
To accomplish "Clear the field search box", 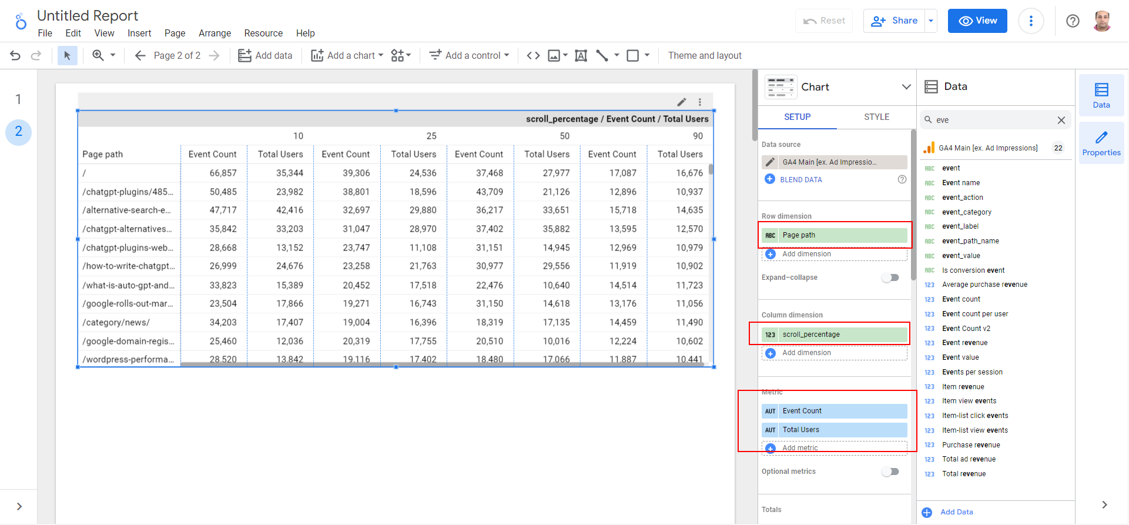I will [1061, 120].
